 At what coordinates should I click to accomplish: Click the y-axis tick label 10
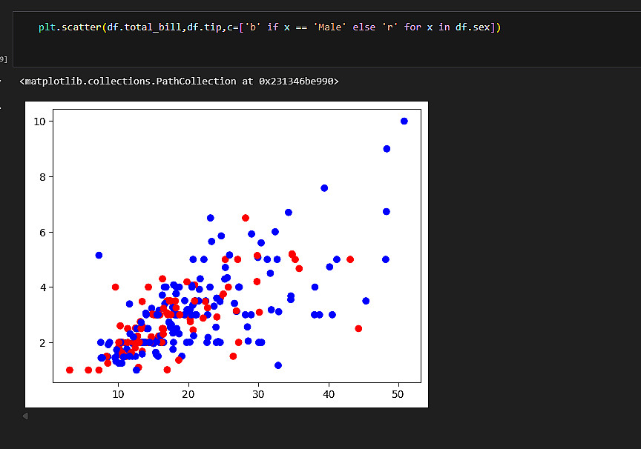click(39, 122)
